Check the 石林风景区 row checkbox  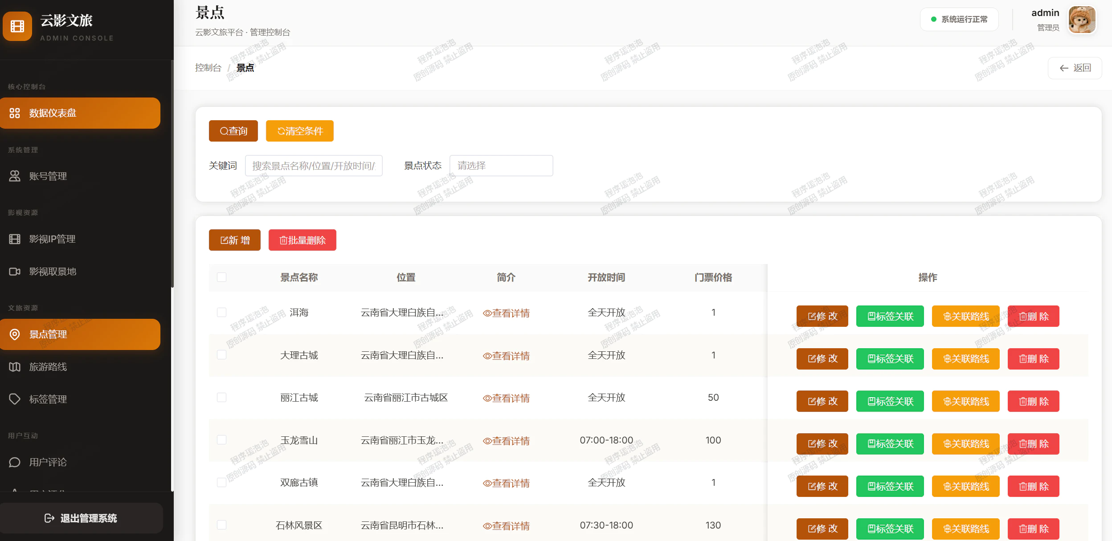[x=221, y=525]
